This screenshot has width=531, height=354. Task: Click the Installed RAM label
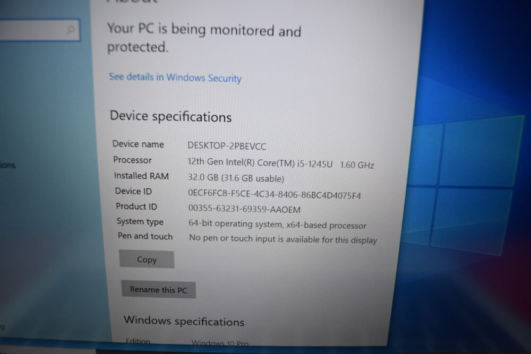pos(141,176)
